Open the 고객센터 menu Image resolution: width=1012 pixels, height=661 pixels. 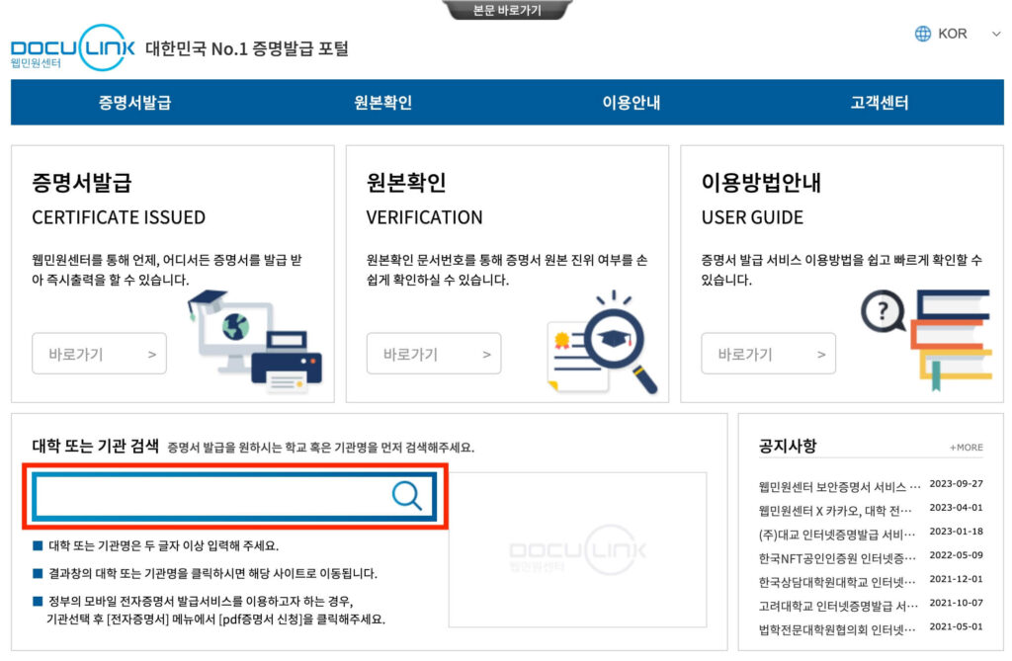[879, 103]
